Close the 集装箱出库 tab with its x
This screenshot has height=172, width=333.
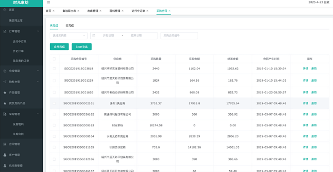pyautogui.click(x=79, y=11)
